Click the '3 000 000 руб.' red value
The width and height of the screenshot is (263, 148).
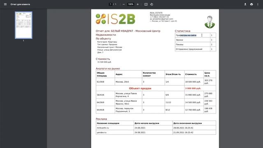tap(193, 88)
